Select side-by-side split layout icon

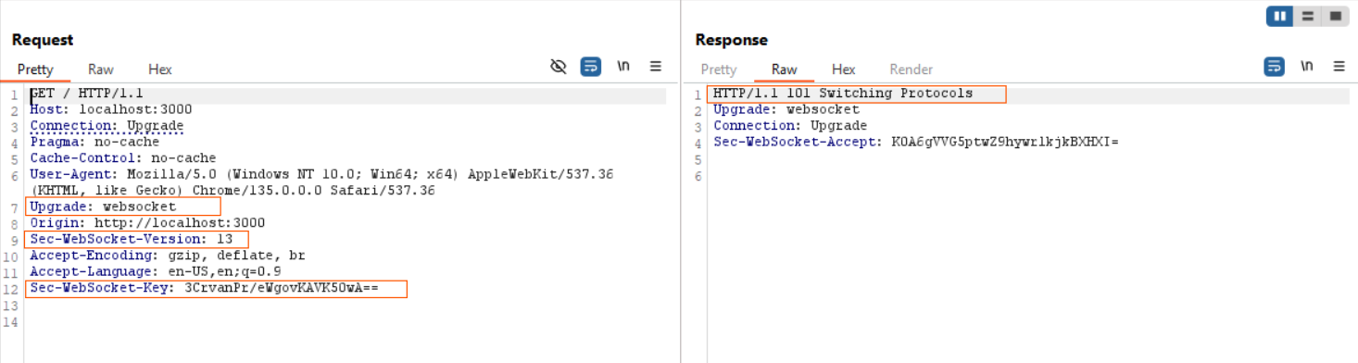click(x=1280, y=16)
